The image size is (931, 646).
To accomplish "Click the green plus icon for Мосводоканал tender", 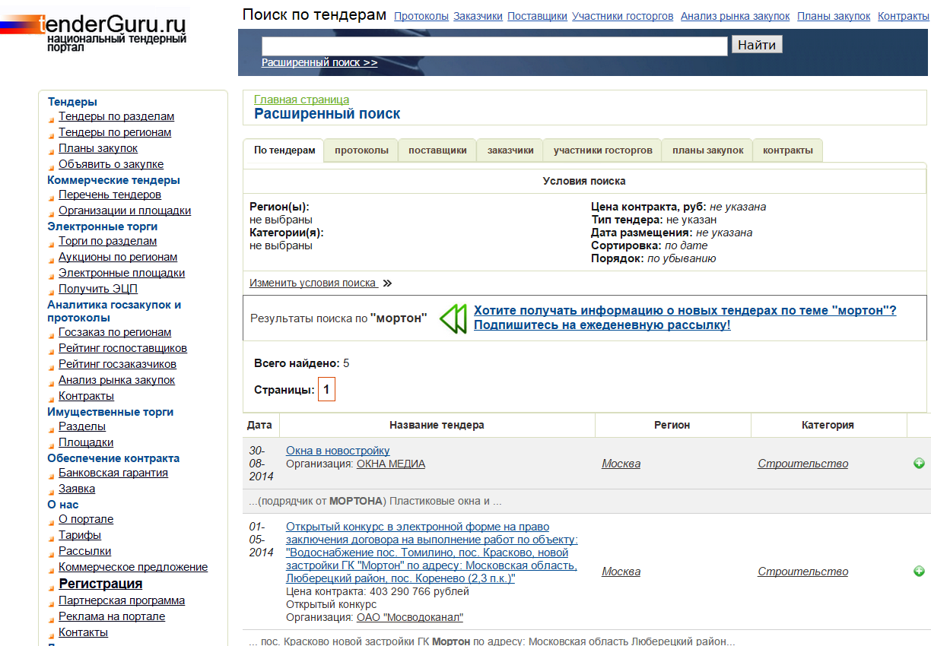I will coord(919,571).
